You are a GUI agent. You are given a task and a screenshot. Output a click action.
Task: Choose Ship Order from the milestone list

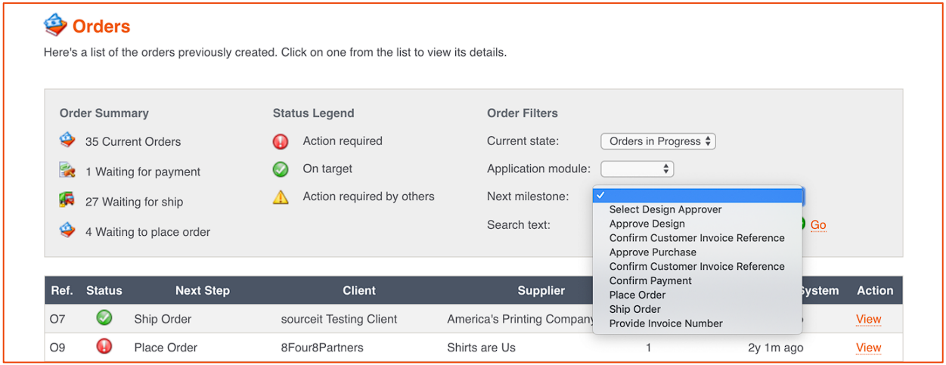pyautogui.click(x=634, y=309)
